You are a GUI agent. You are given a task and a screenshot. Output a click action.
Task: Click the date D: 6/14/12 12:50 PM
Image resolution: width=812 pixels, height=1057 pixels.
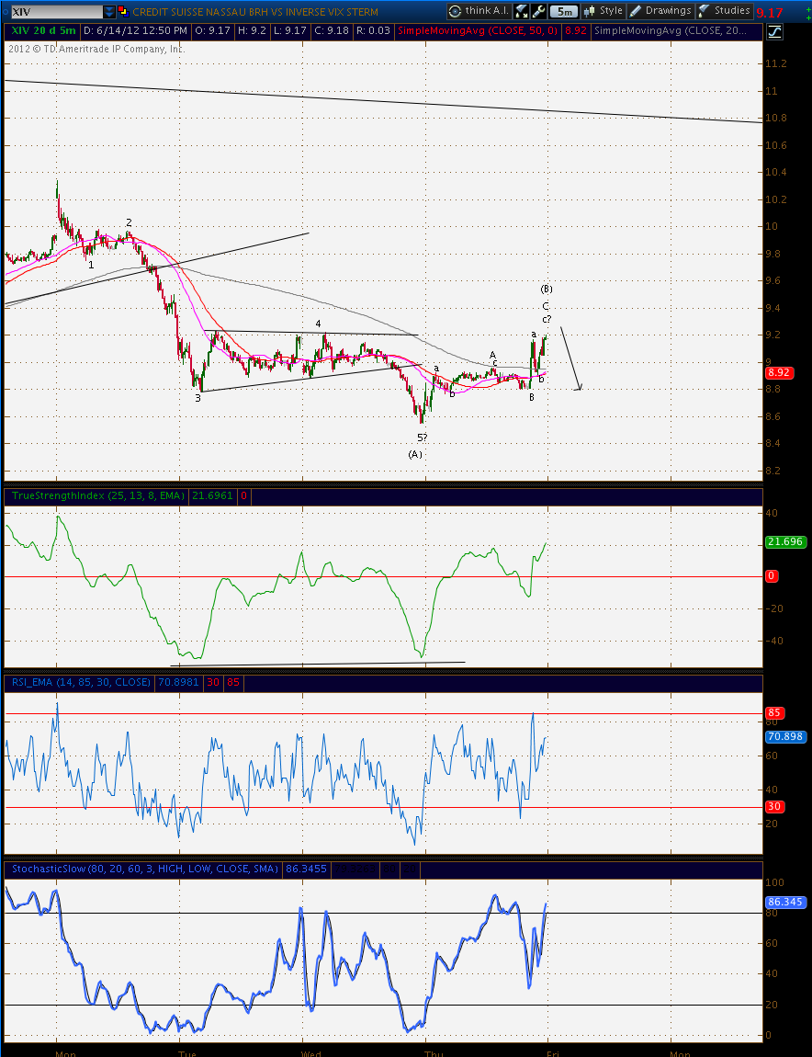[x=135, y=31]
